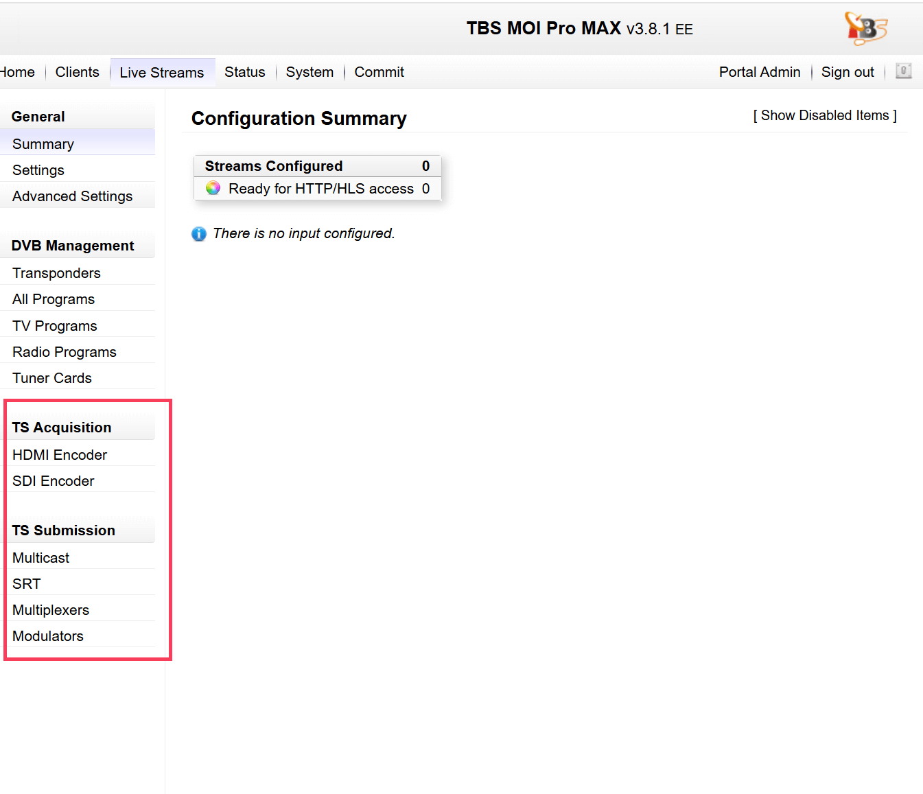Open the Clients tab
Viewport: 923px width, 794px height.
point(77,72)
